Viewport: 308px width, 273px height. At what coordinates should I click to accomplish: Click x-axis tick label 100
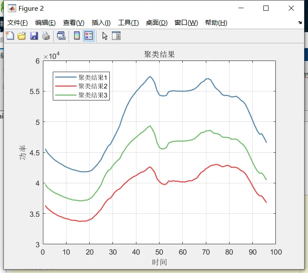(276, 252)
